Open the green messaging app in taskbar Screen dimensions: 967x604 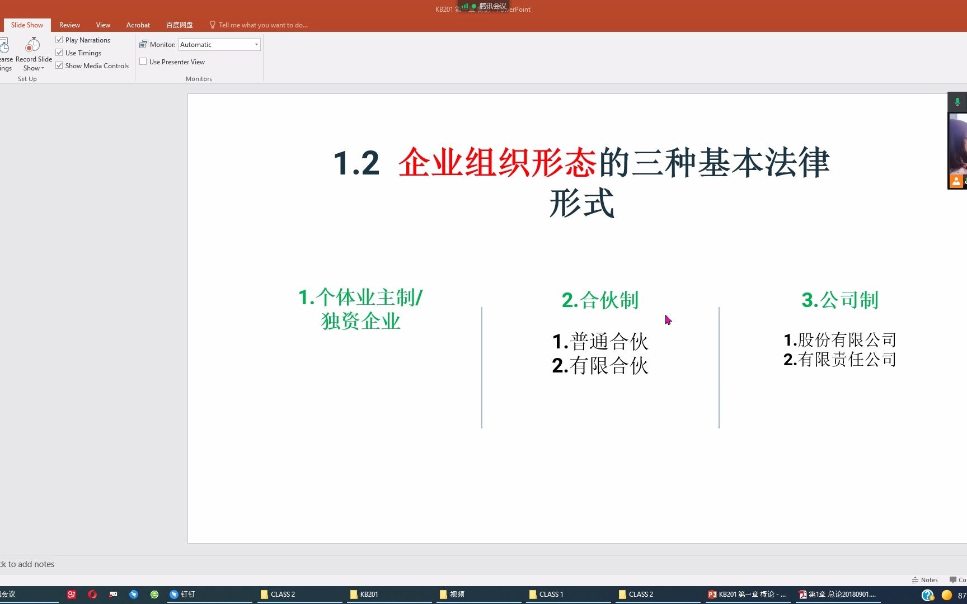154,594
